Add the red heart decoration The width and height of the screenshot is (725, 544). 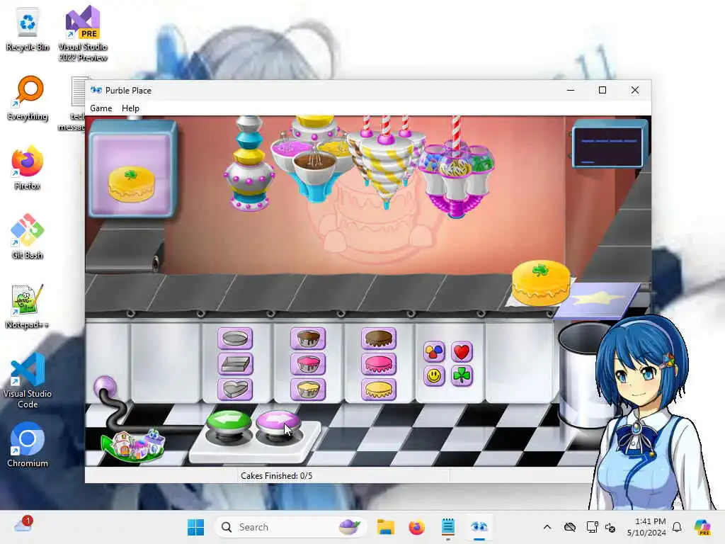click(x=462, y=351)
